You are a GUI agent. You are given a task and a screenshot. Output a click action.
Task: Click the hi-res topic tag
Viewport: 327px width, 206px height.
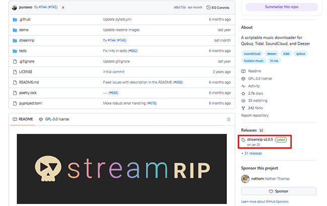(274, 61)
